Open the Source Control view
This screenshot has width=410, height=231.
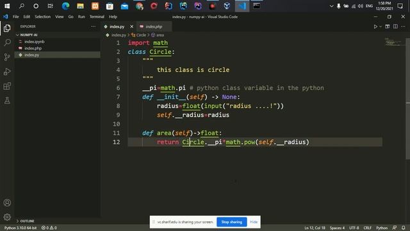point(7,57)
